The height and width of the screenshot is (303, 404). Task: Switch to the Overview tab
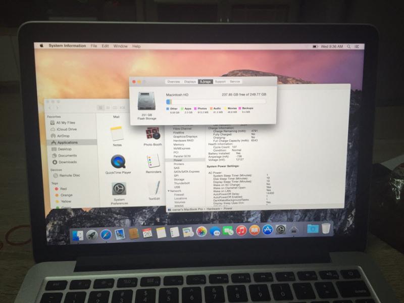[x=173, y=81]
